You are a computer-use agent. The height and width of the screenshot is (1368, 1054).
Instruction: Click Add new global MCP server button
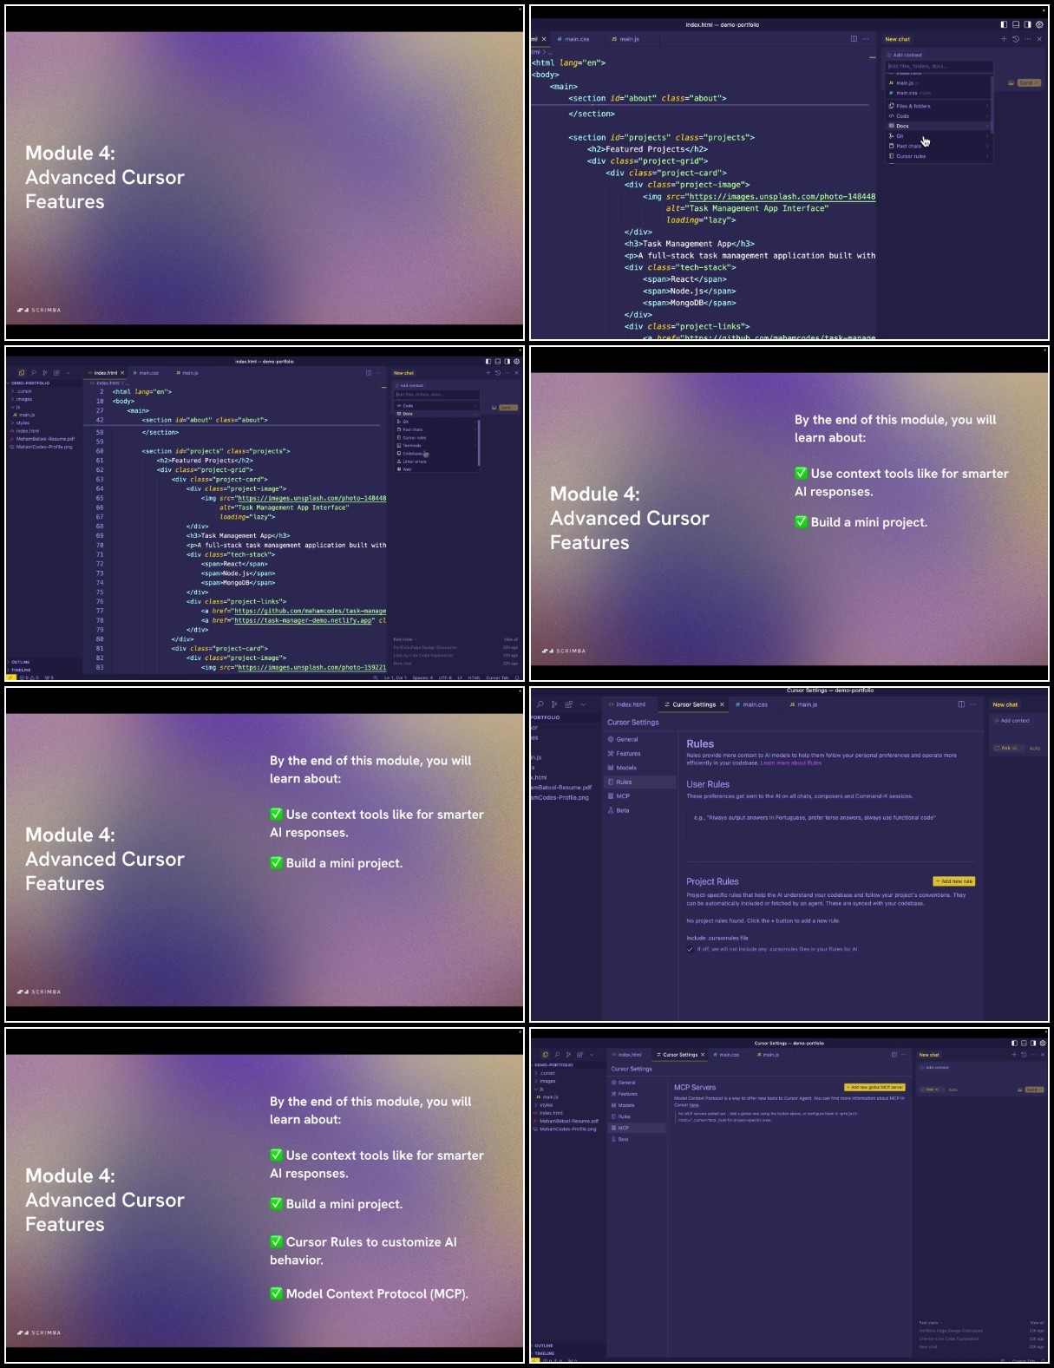coord(874,1087)
